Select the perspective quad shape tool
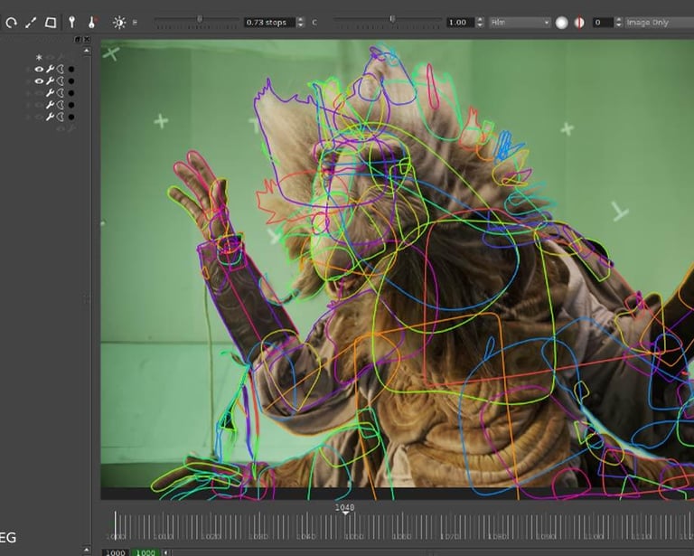 pyautogui.click(x=51, y=23)
